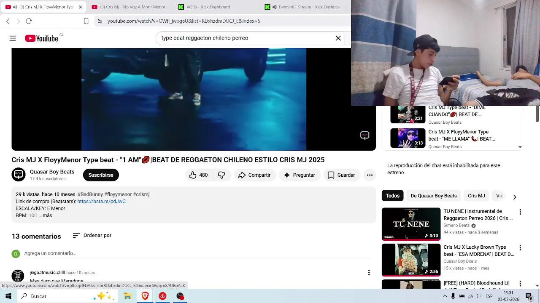Dislike the video with thumbs-down button
Viewport: 540px width, 303px height.
click(221, 175)
